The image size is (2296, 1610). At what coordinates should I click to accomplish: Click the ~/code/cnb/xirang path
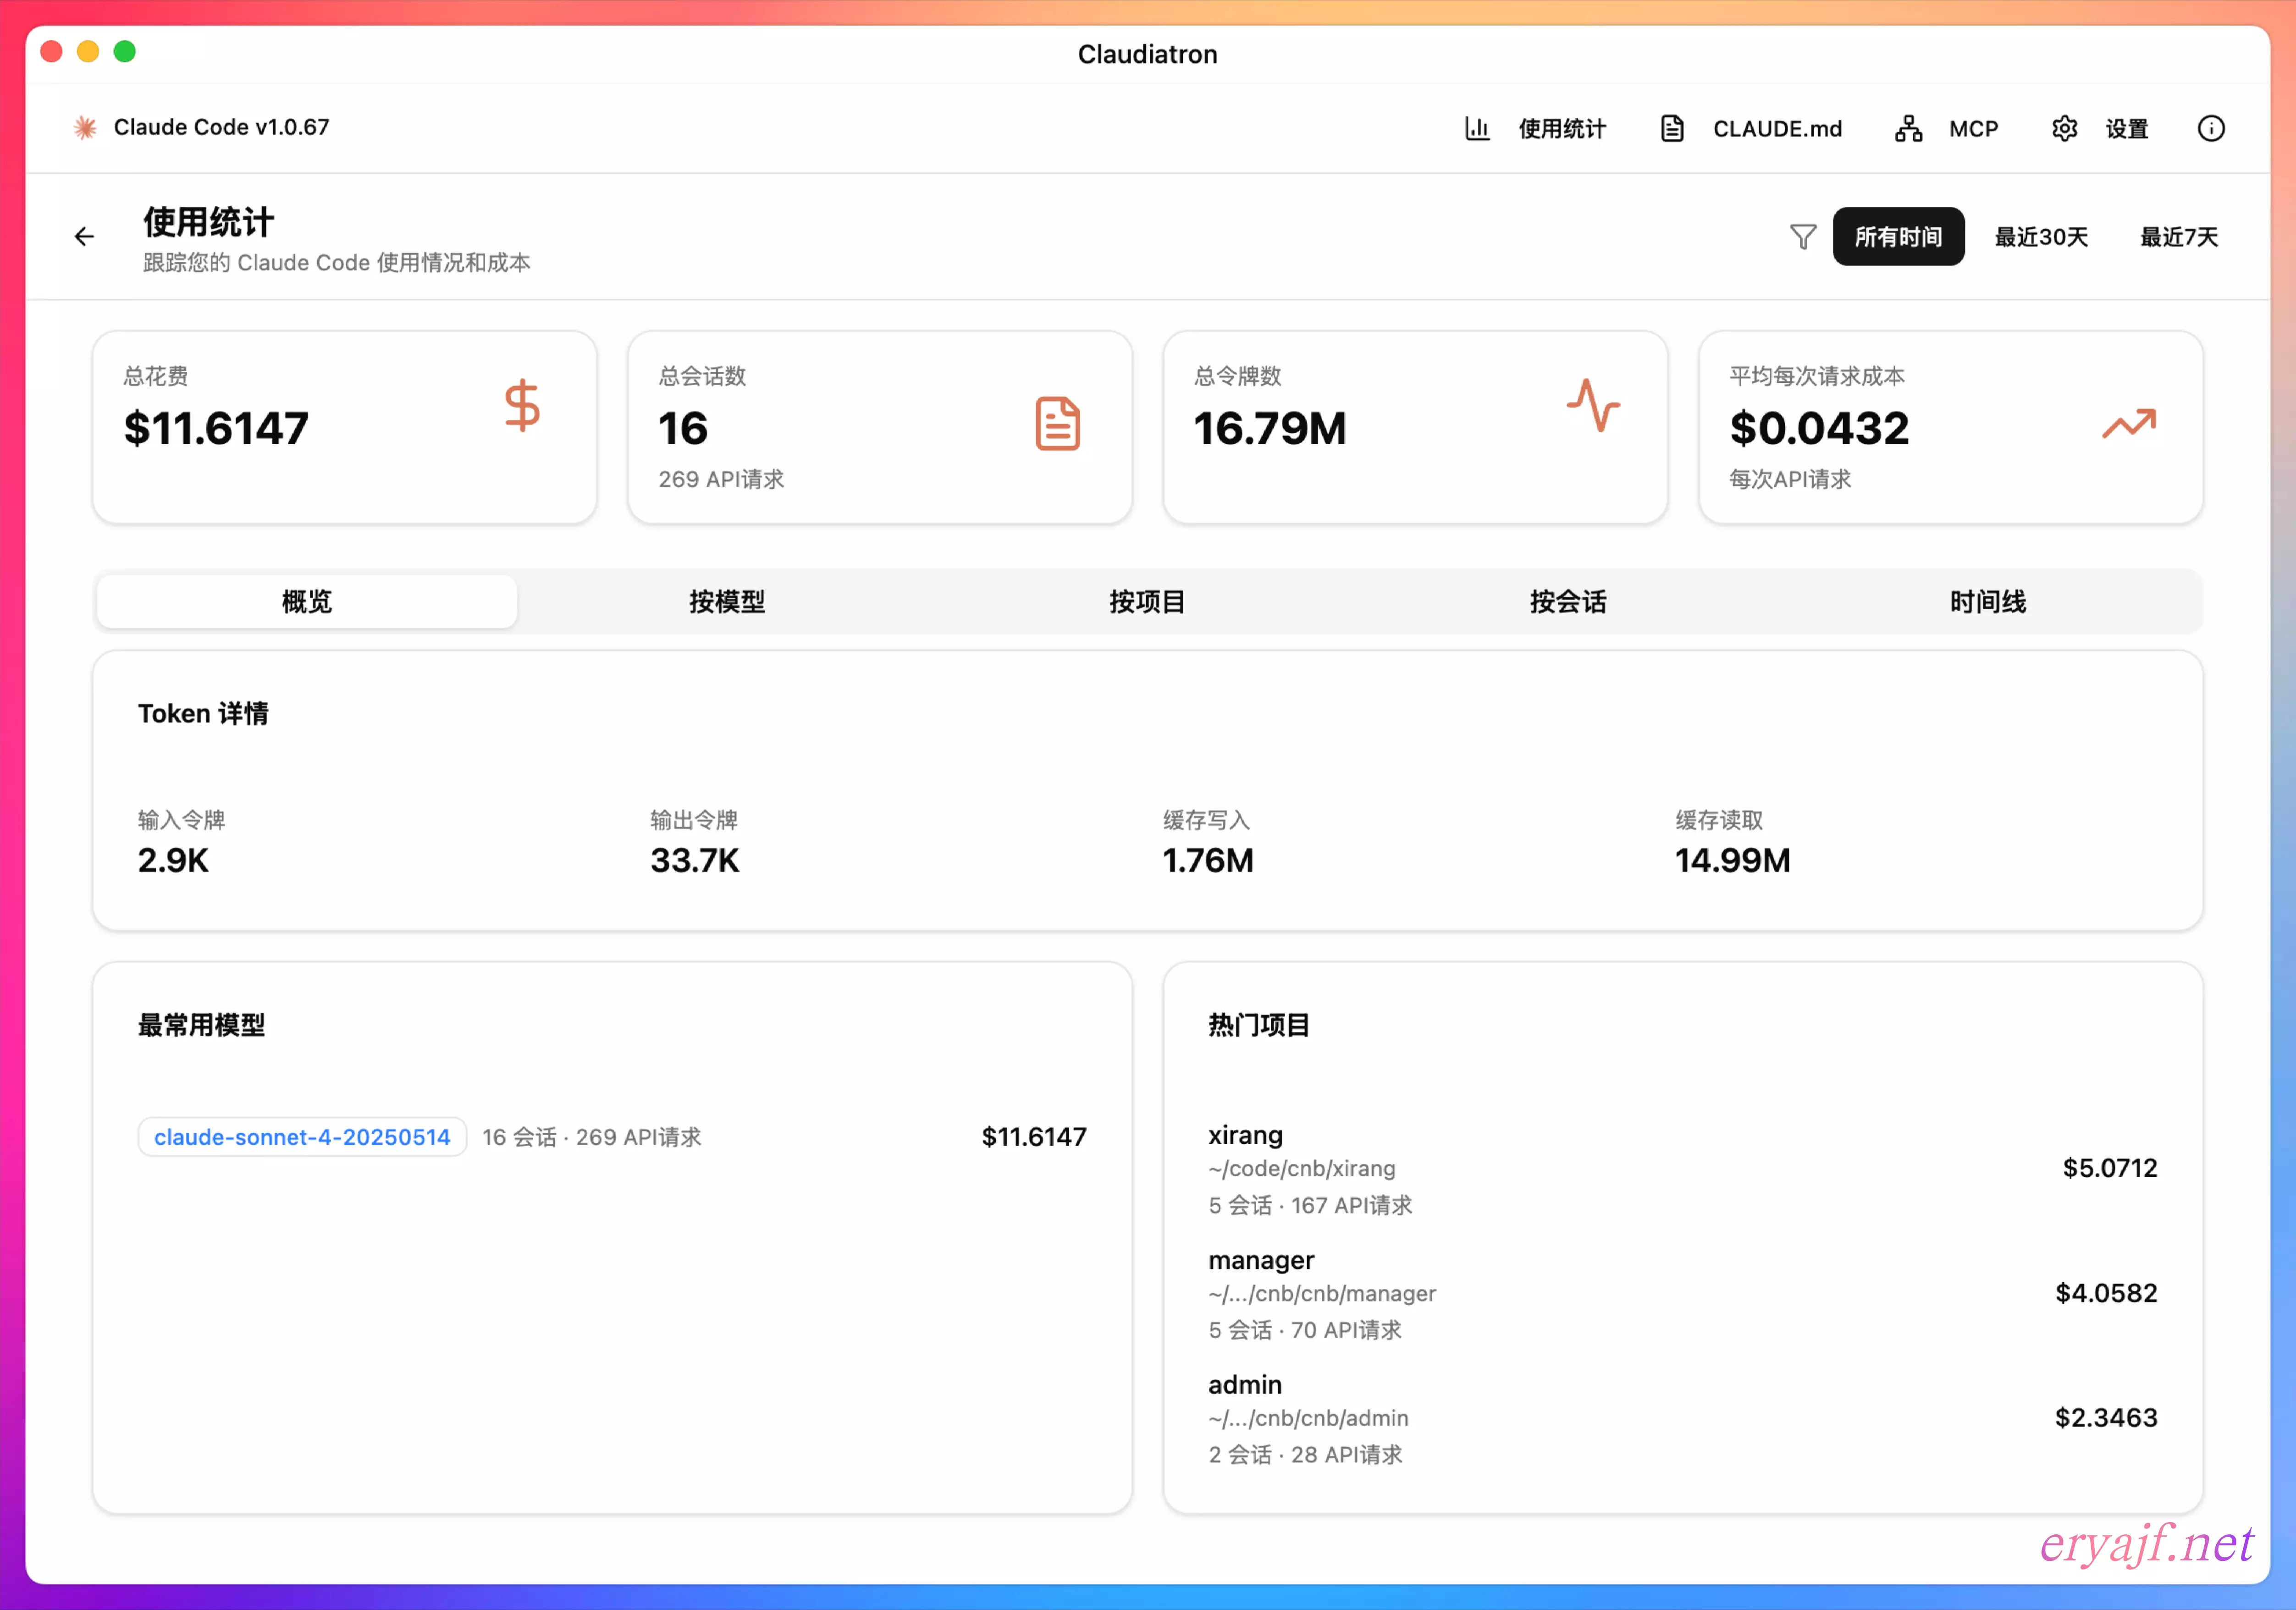pos(1302,1169)
